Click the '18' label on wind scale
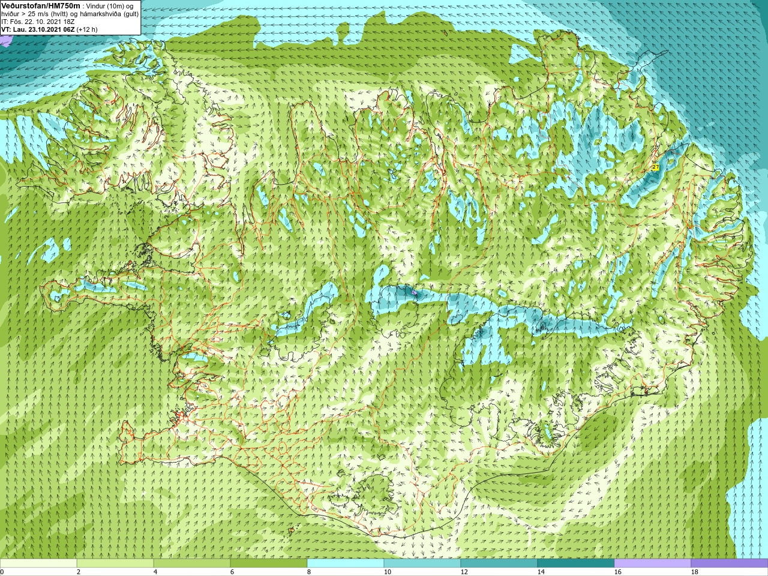 click(x=694, y=572)
